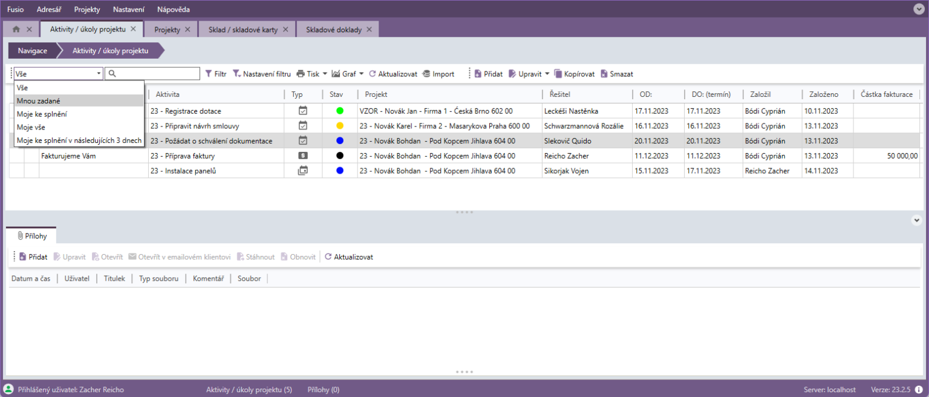
Task: Click the type icon of the Registrace dotace row
Action: tap(303, 111)
